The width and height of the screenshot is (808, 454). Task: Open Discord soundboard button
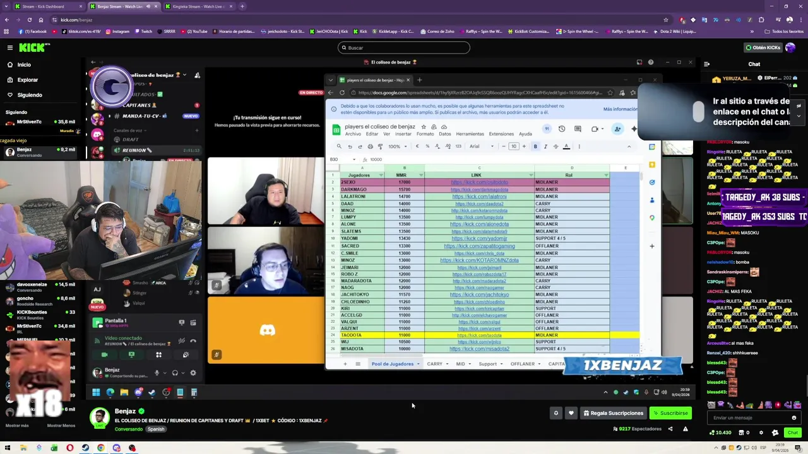pyautogui.click(x=186, y=355)
